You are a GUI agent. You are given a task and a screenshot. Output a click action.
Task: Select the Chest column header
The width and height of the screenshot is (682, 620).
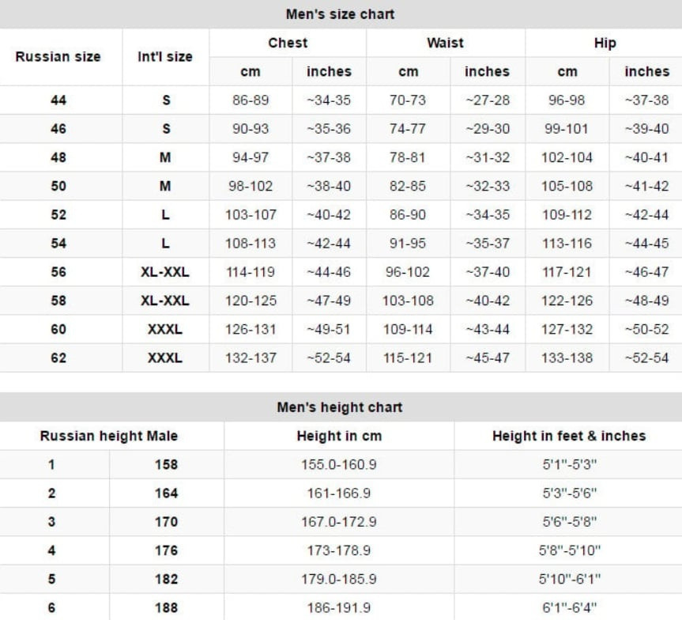[288, 43]
